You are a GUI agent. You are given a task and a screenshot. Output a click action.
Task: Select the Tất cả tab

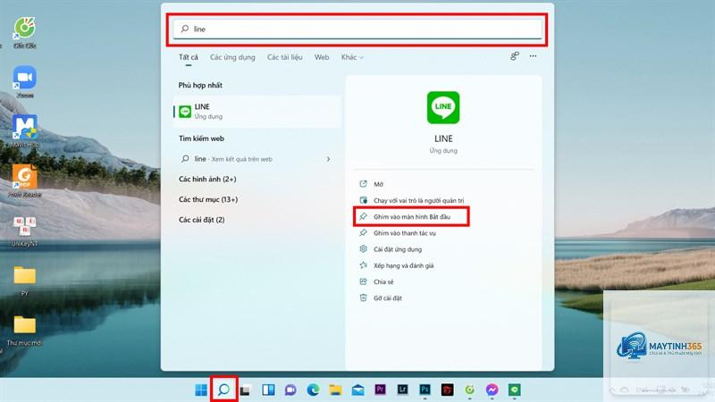tap(189, 57)
